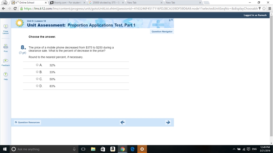Click the Logged in as Kumush text

255,15
